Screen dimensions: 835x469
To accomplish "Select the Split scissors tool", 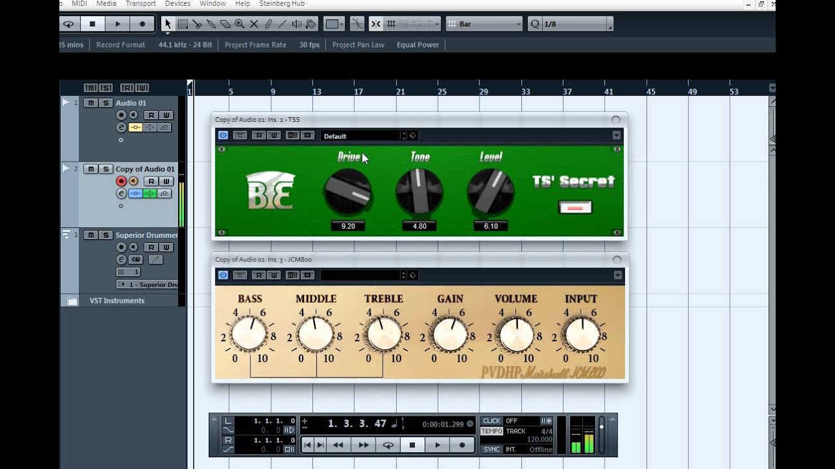I will (197, 24).
